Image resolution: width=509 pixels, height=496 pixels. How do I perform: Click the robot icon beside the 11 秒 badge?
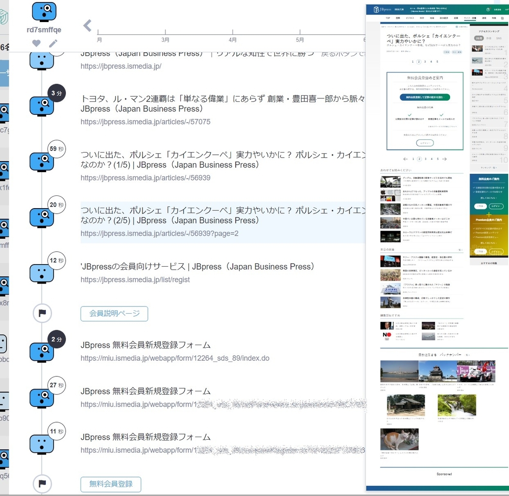click(x=42, y=444)
